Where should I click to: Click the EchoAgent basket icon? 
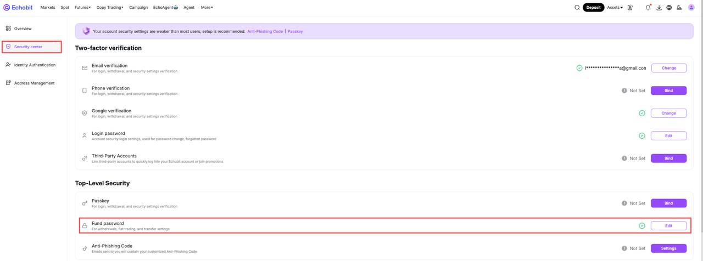click(176, 8)
